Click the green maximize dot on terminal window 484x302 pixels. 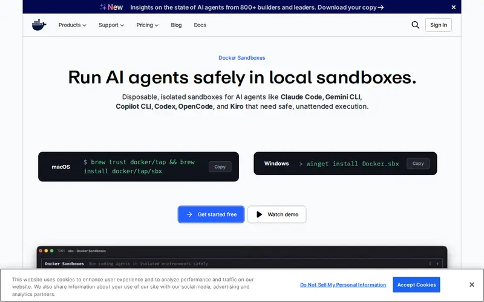click(x=51, y=251)
